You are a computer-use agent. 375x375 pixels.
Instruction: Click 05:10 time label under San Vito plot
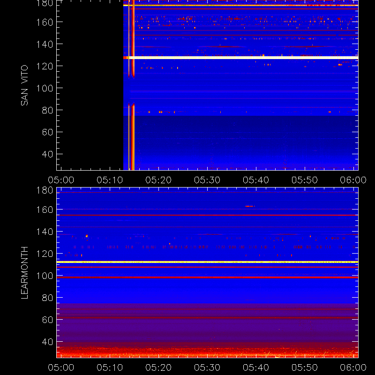[110, 180]
